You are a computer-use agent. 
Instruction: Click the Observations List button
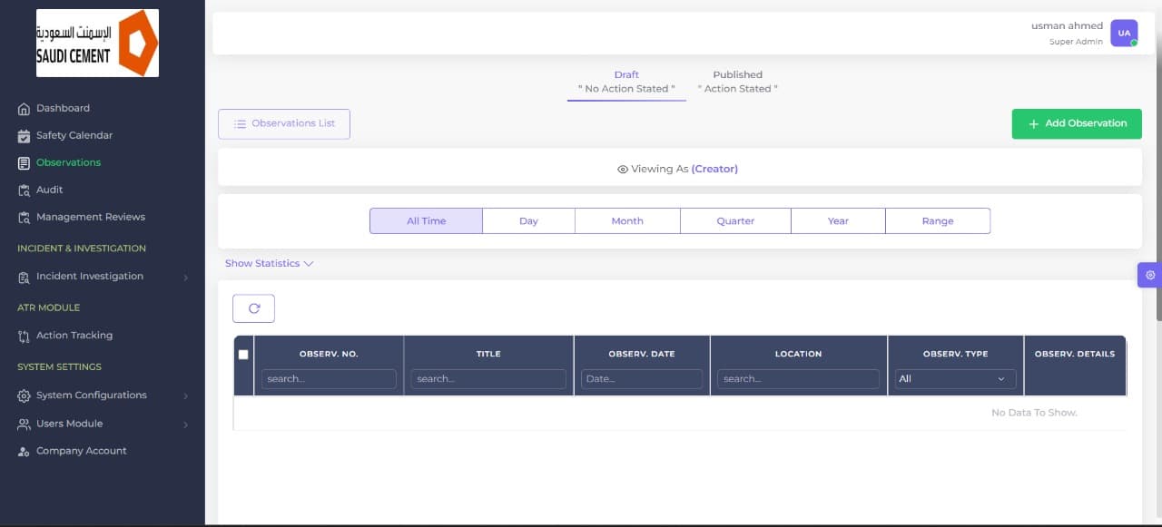pyautogui.click(x=284, y=124)
